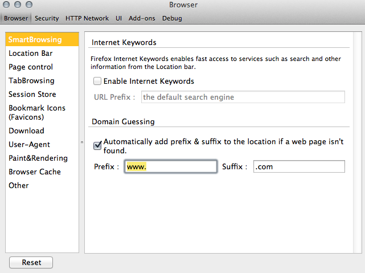Focus the Prefix field containing www.

click(171, 166)
